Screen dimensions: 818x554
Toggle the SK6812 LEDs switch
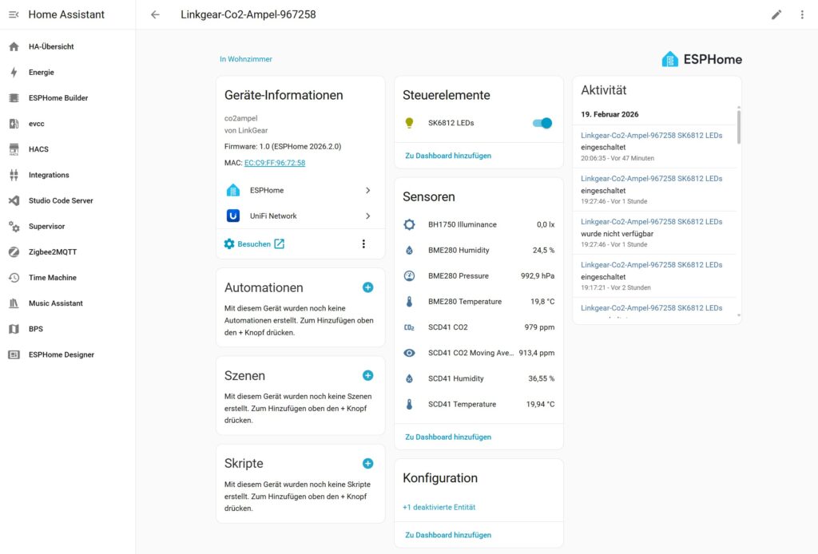click(x=542, y=123)
